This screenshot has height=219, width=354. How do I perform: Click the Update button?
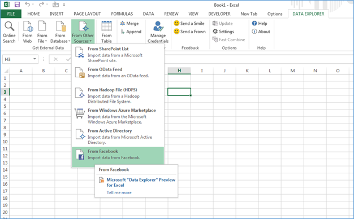point(222,23)
